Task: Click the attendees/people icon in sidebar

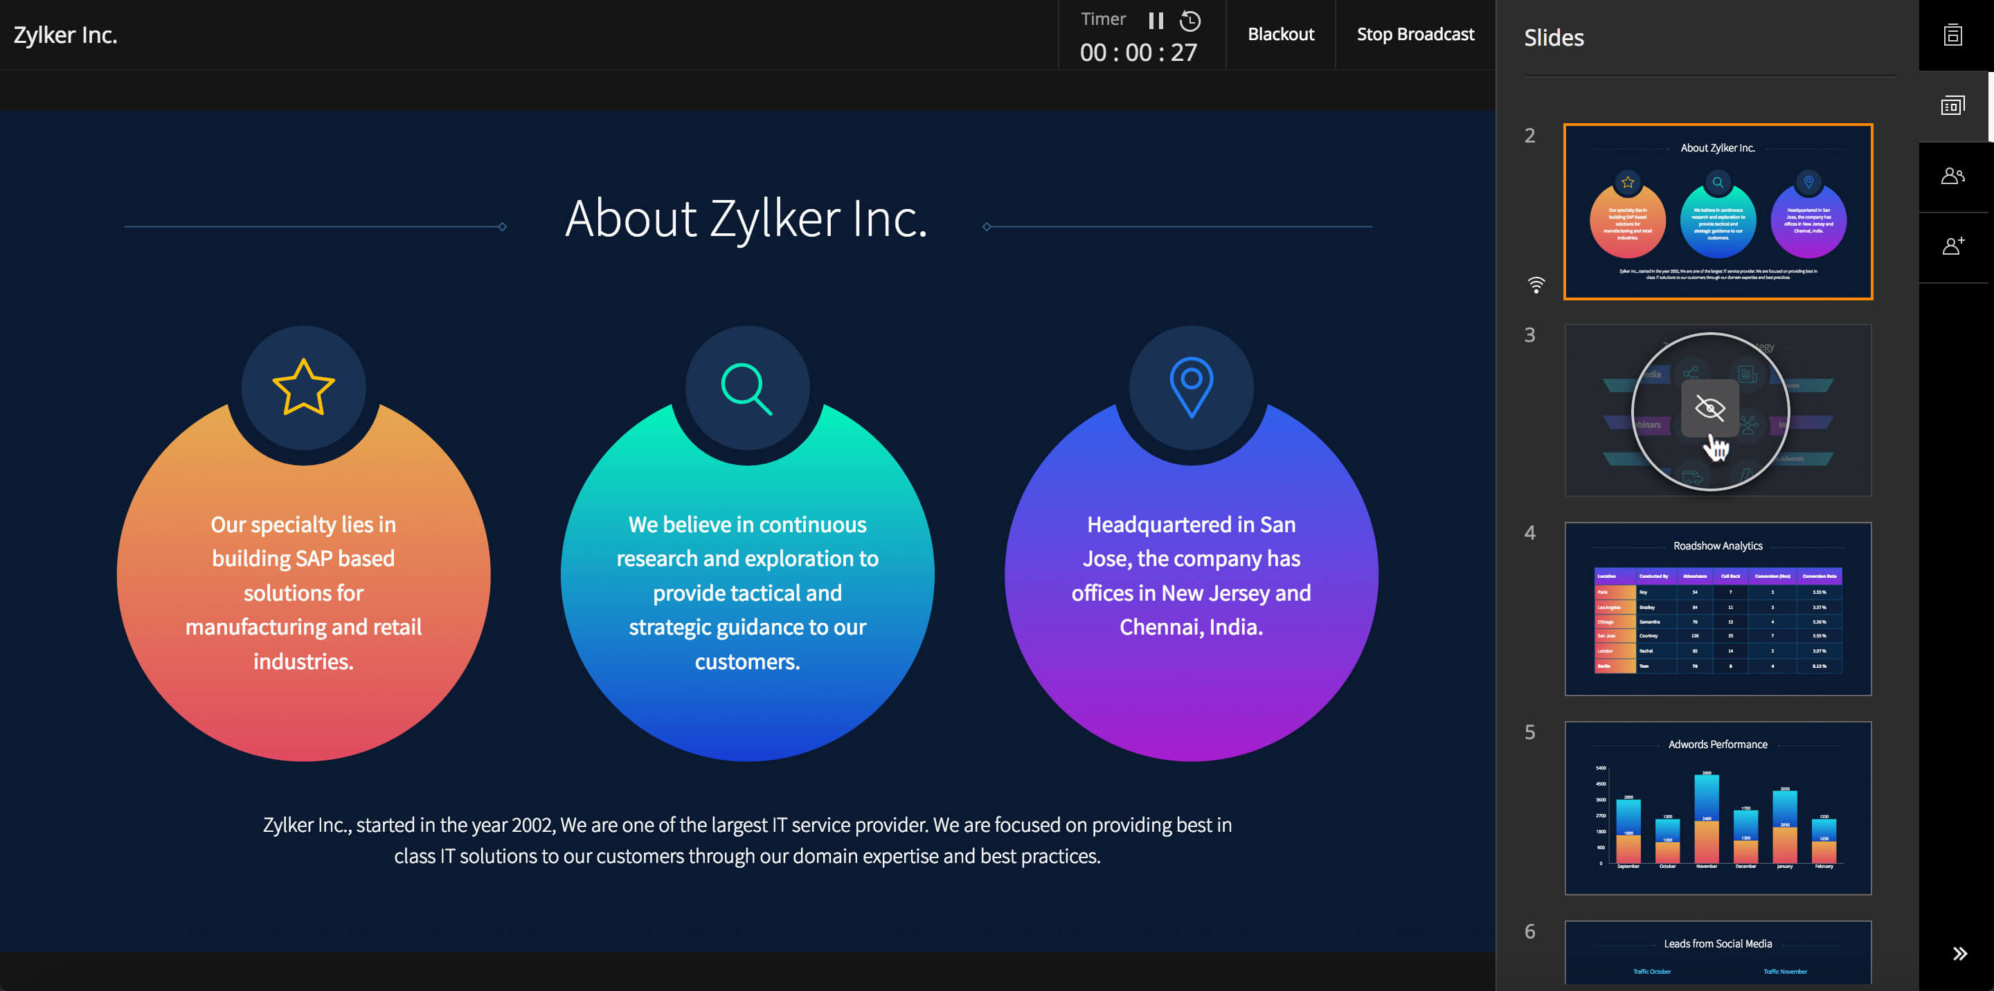Action: [x=1953, y=175]
